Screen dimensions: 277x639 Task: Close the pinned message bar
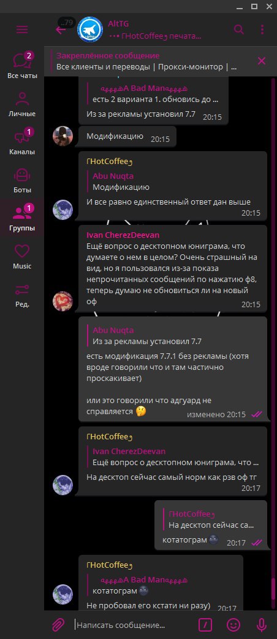pyautogui.click(x=262, y=61)
